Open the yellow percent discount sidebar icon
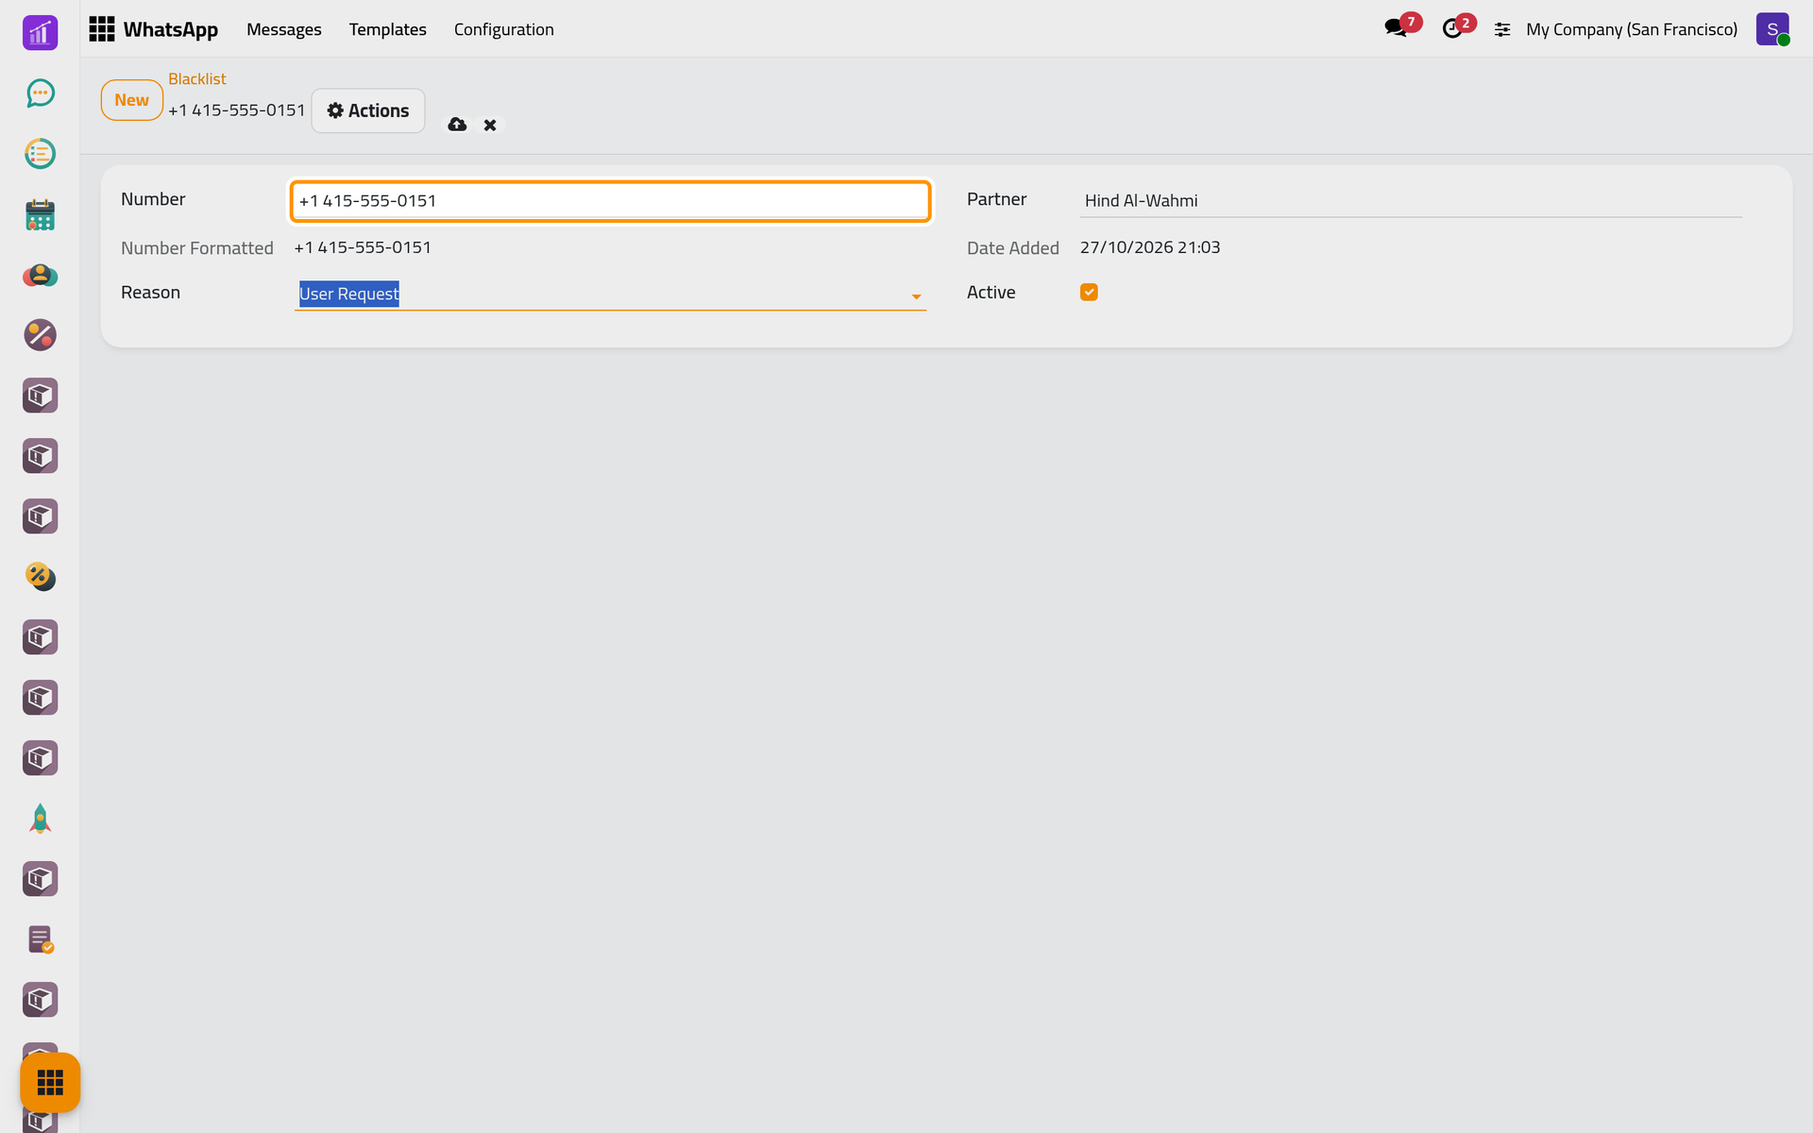 (40, 577)
